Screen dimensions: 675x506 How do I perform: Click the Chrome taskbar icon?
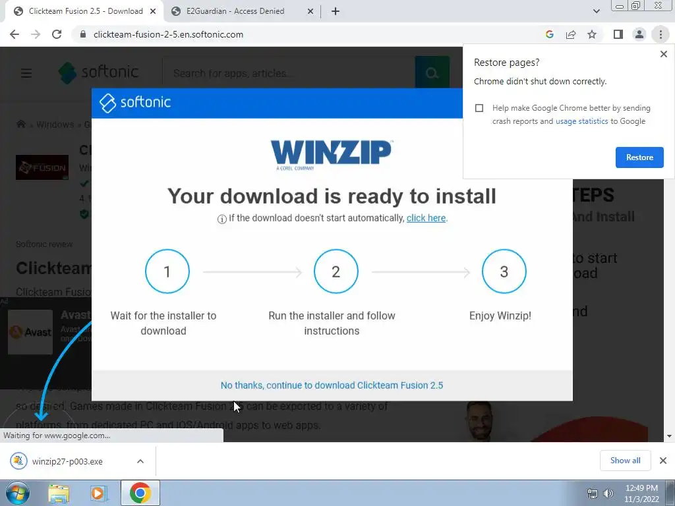(140, 493)
